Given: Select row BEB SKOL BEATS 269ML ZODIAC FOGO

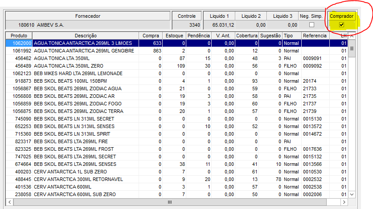Looking at the screenshot, I should [177, 104].
